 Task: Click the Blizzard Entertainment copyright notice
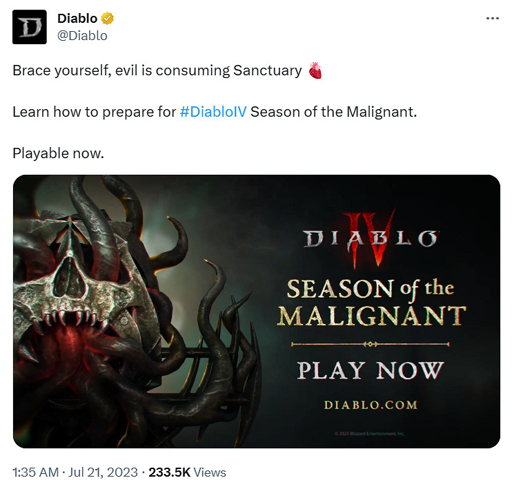coord(370,433)
